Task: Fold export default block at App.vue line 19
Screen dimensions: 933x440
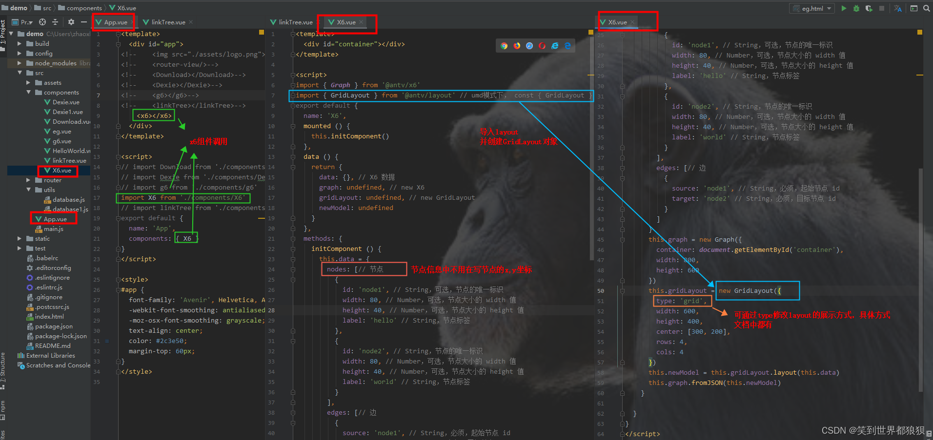Action: tap(118, 218)
